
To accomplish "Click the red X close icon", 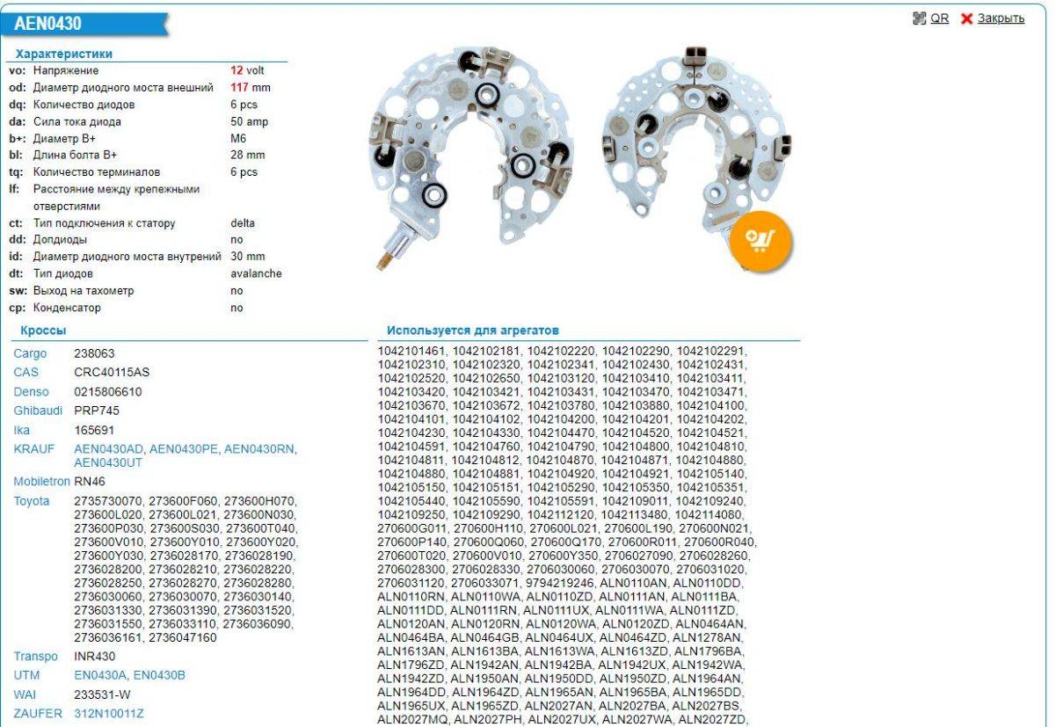I will click(x=967, y=18).
